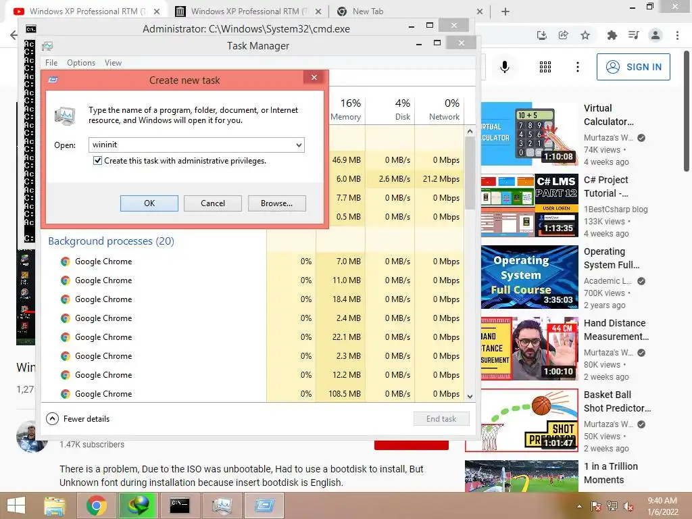This screenshot has width=692, height=519.
Task: Sort by the Network column header
Action: (x=439, y=109)
